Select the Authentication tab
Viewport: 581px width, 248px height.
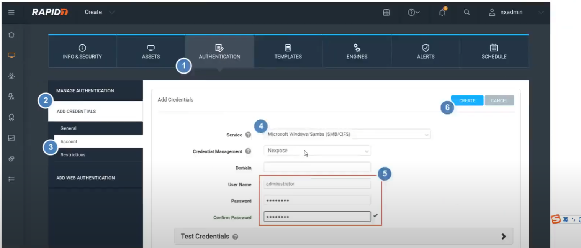[219, 51]
